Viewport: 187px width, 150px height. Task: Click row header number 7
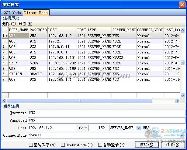[x=5, y=69]
